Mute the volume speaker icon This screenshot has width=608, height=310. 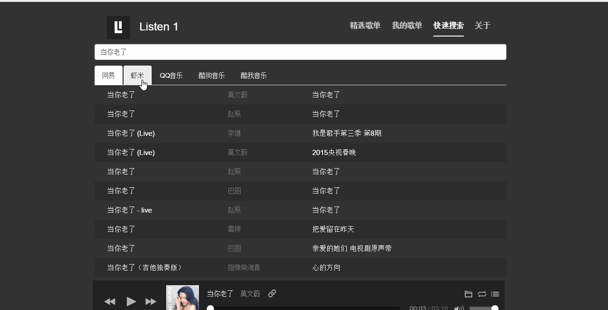[x=459, y=308]
